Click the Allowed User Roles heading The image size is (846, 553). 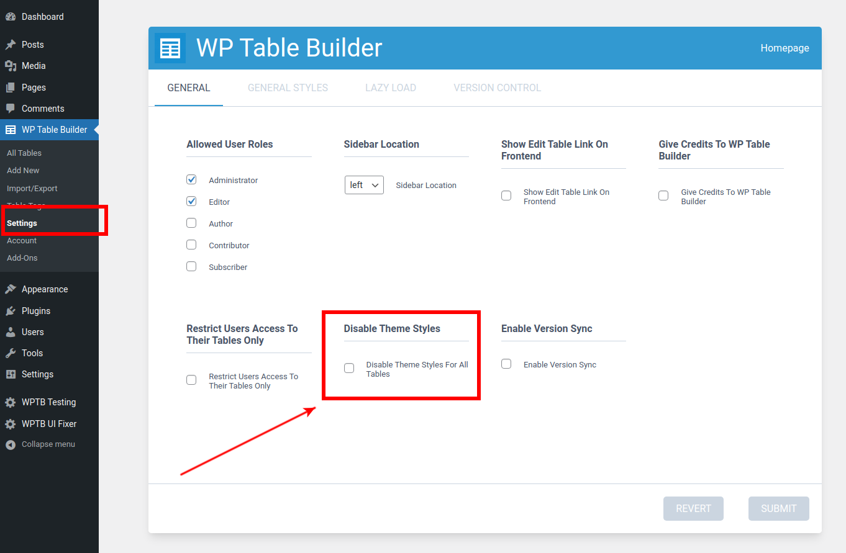[230, 144]
